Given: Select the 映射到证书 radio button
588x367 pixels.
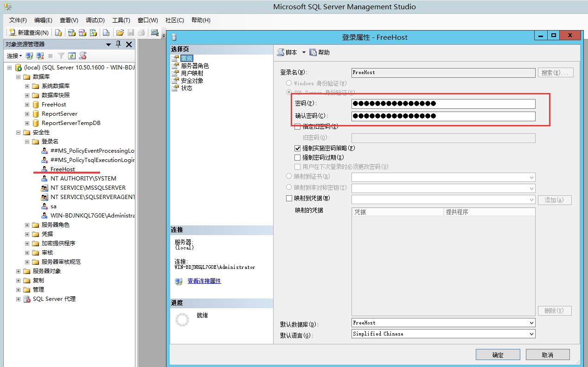Looking at the screenshot, I should tap(289, 176).
